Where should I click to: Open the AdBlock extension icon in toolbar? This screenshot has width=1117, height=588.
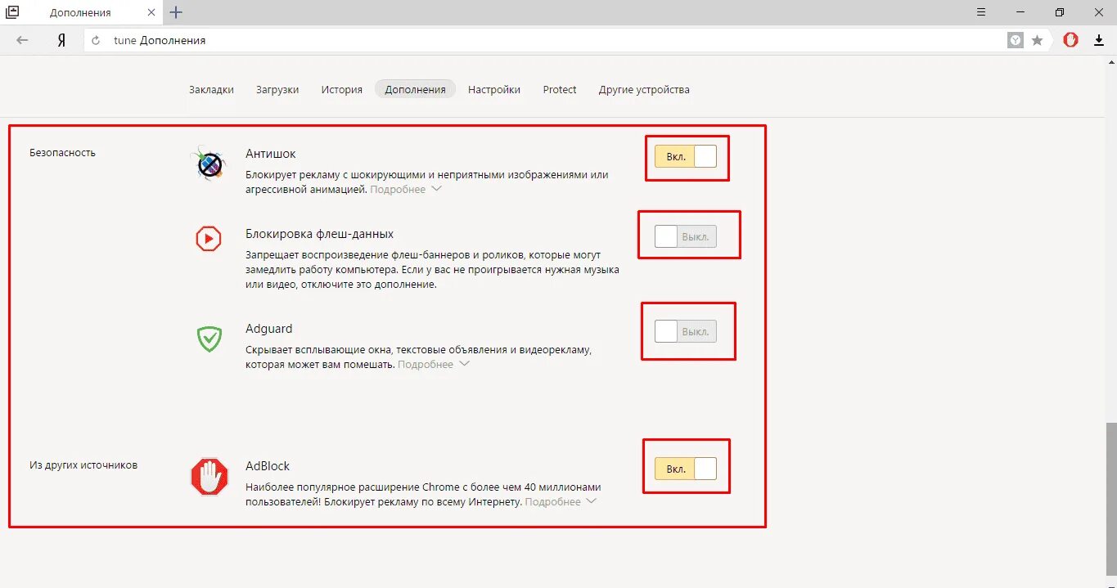coord(1070,40)
